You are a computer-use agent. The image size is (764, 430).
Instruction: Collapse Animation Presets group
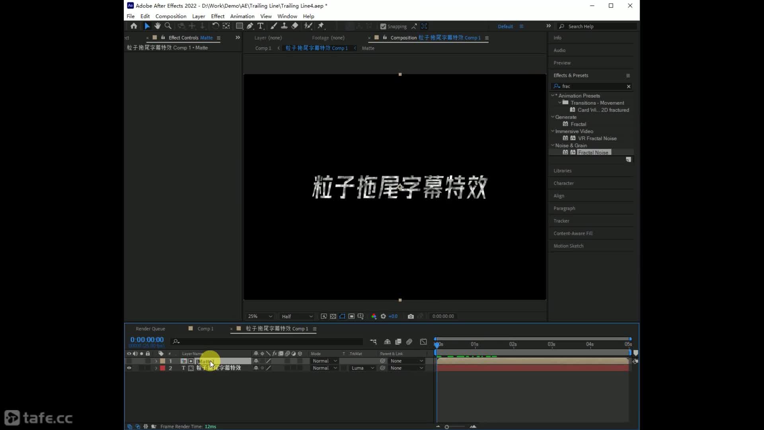point(552,96)
